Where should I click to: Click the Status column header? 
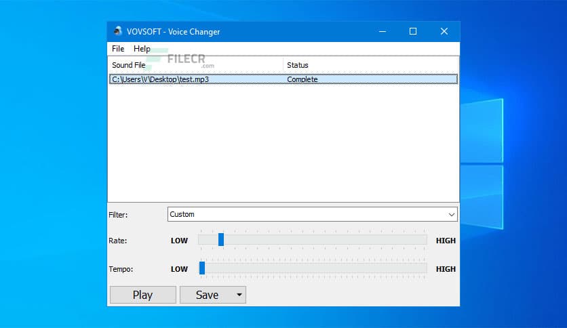[x=370, y=65]
